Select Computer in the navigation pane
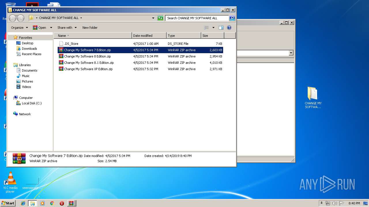Image resolution: width=369 pixels, height=207 pixels. coord(26,98)
